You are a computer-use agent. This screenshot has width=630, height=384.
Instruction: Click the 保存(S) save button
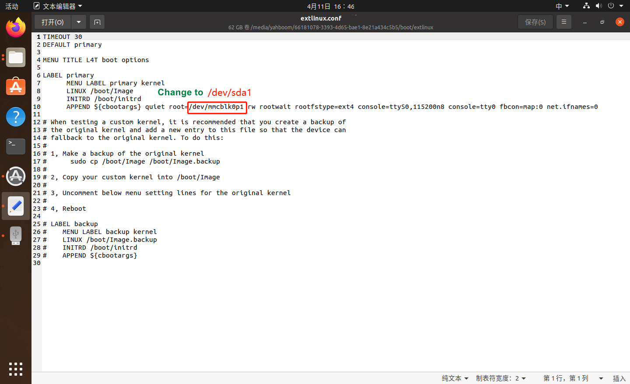click(535, 22)
